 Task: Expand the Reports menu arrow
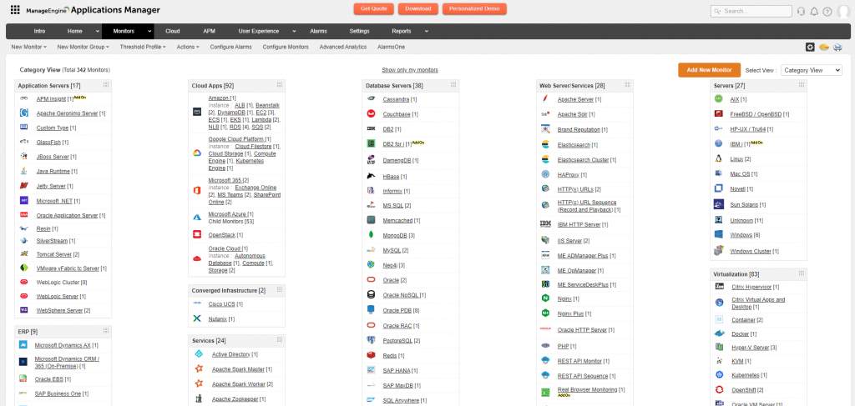[427, 32]
